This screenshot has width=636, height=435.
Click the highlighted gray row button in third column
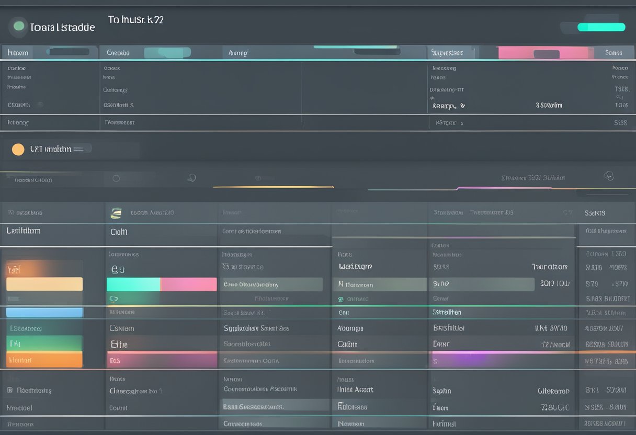tap(271, 284)
